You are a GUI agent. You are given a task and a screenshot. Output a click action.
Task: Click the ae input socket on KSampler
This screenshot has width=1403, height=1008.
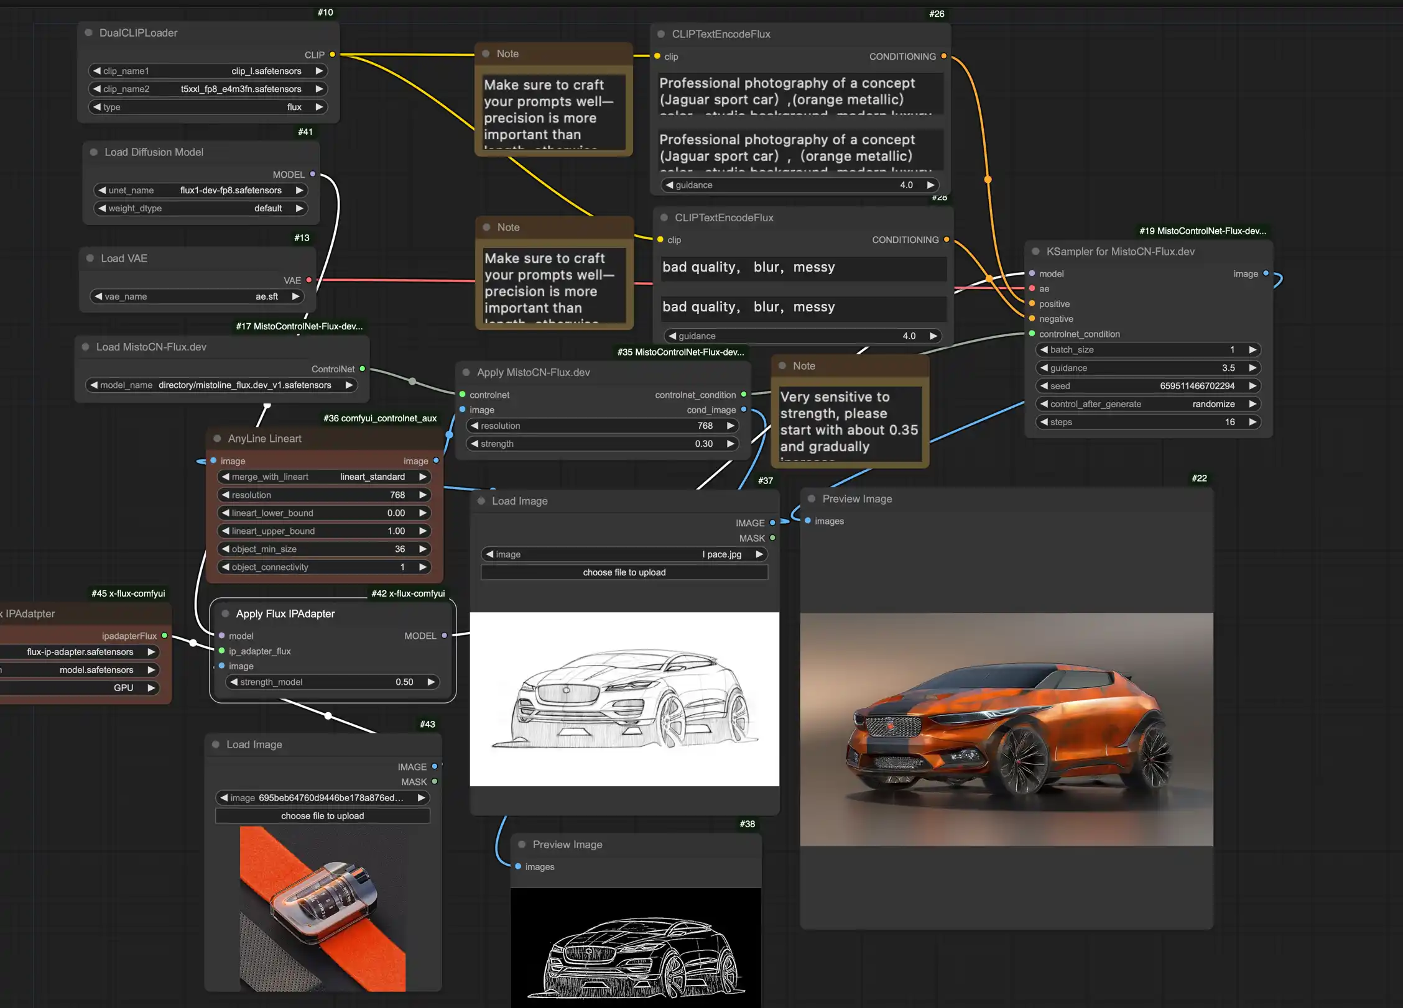click(1032, 288)
